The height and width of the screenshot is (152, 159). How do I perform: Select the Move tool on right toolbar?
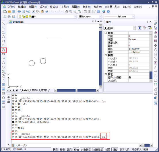156,46
